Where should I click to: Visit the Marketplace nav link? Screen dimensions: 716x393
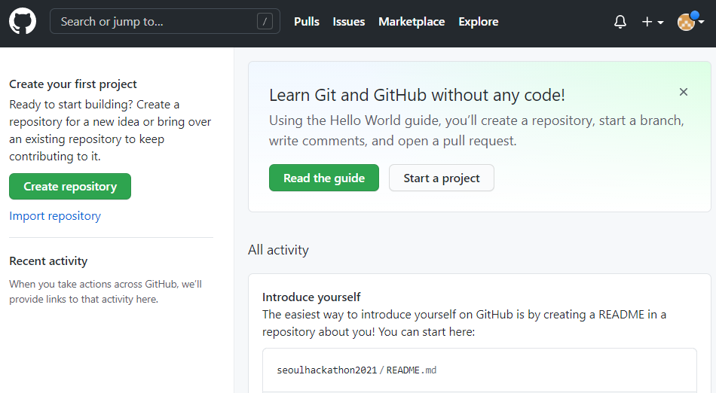[412, 21]
